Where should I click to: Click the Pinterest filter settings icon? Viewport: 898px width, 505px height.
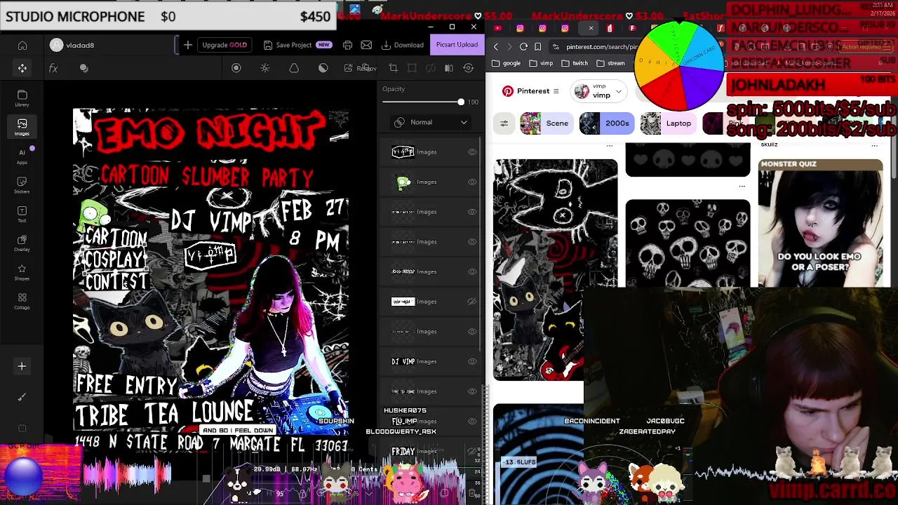(504, 123)
